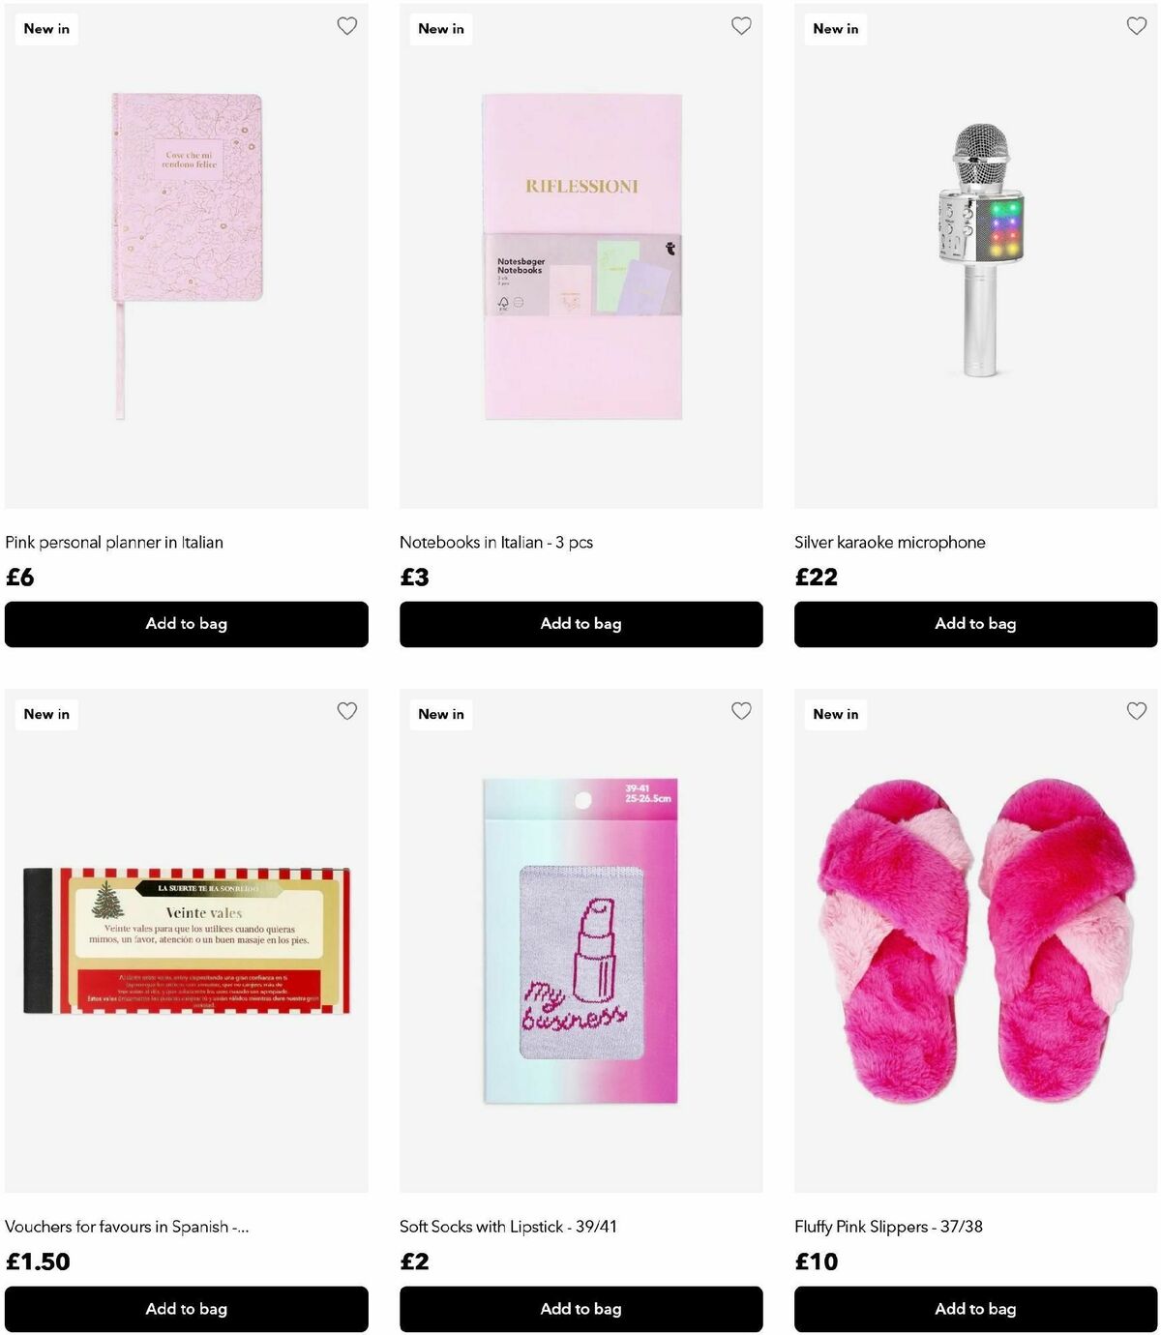Add Silver karaoke microphone to wishlist heart
1161x1335 pixels.
point(1137,26)
